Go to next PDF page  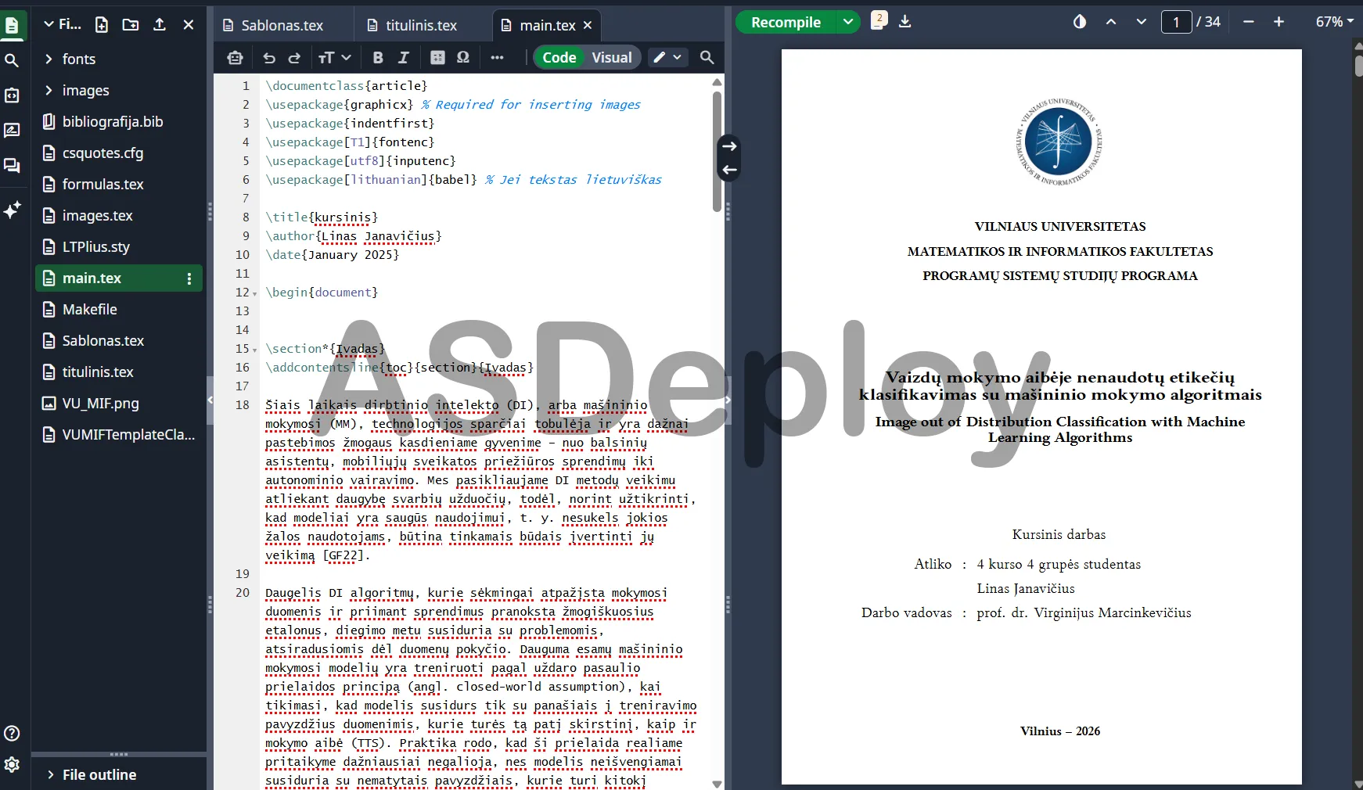point(1142,22)
